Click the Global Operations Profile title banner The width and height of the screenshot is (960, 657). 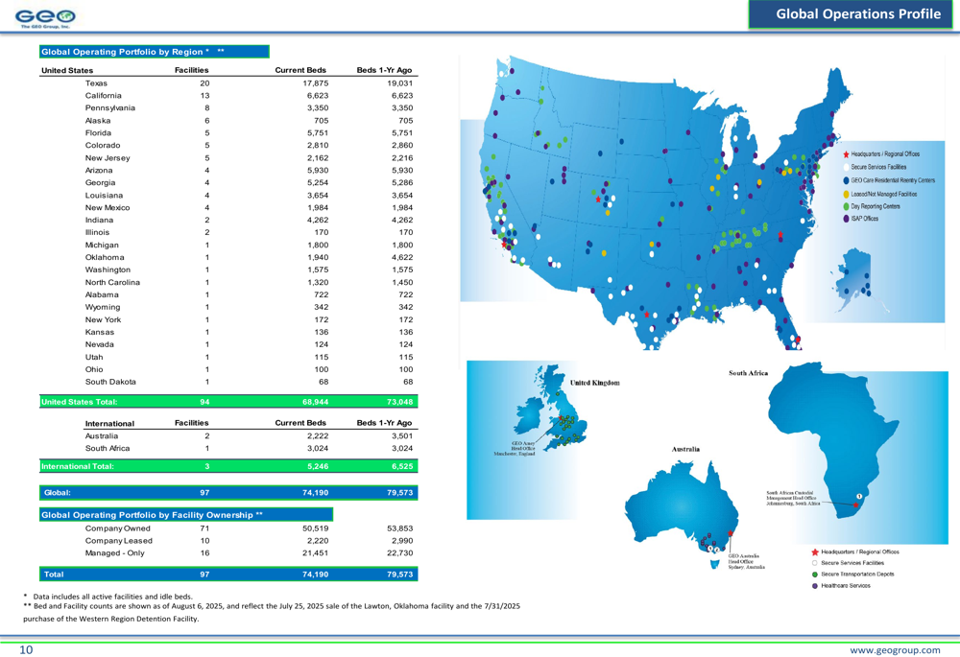(851, 14)
